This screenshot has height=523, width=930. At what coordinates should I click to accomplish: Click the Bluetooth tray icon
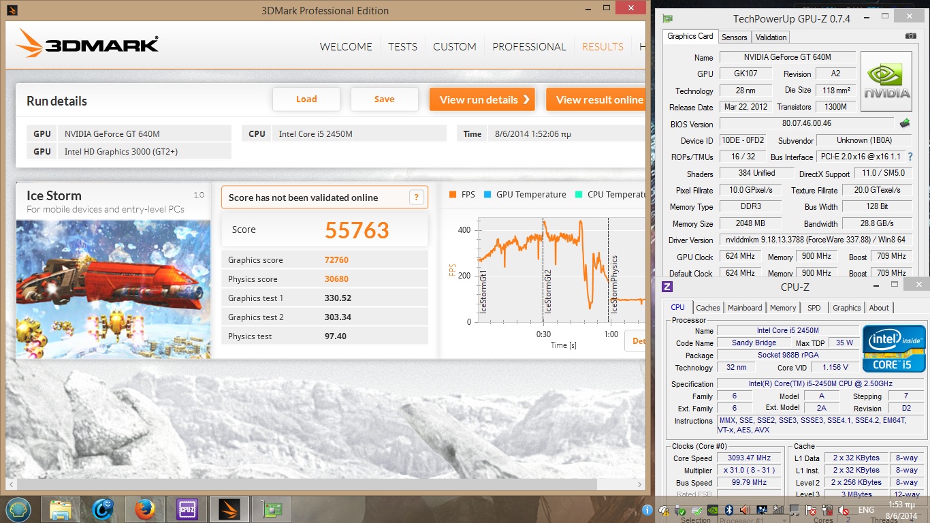tap(728, 509)
